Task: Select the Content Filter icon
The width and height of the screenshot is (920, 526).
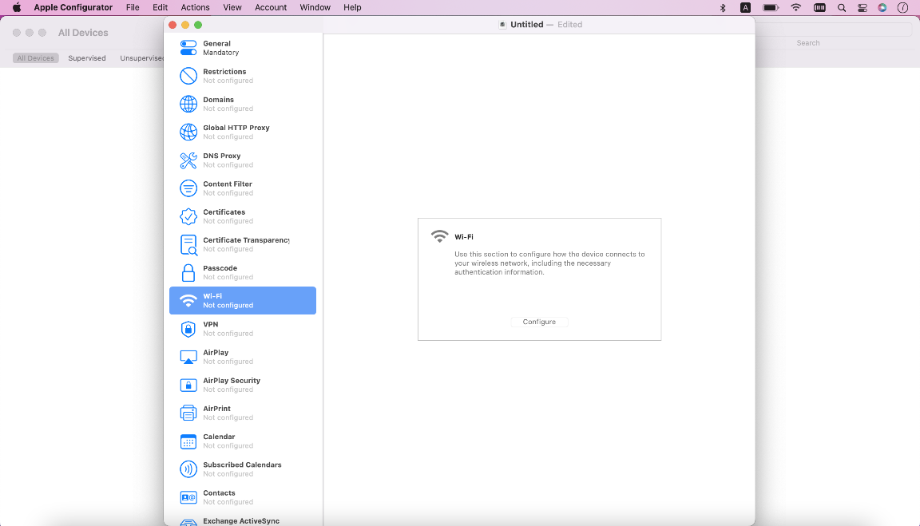Action: pos(188,189)
